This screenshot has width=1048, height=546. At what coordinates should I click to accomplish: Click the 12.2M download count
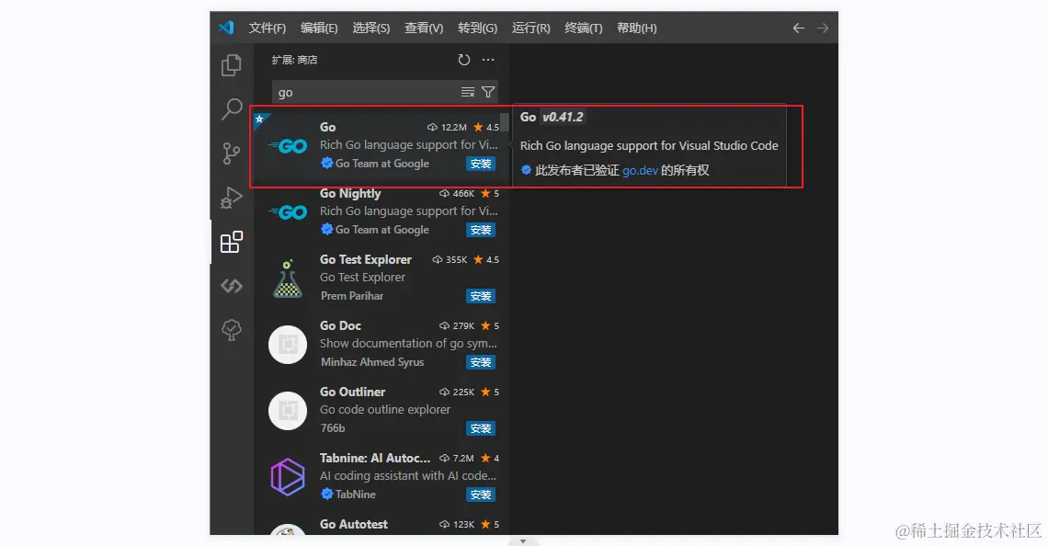(x=447, y=127)
